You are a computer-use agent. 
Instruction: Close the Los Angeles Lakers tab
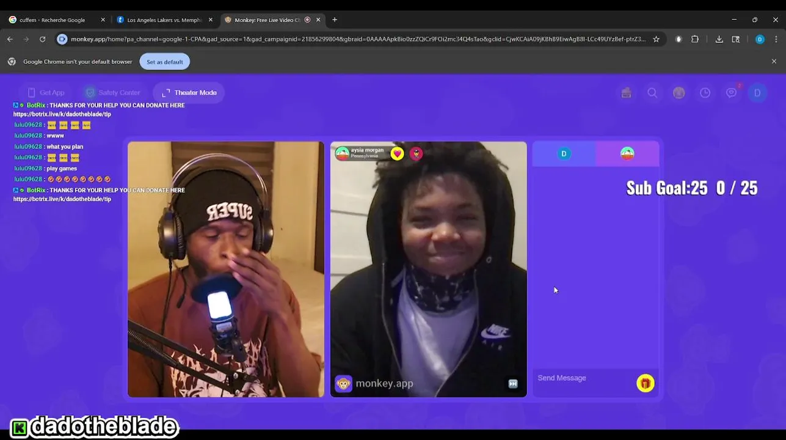tap(211, 20)
